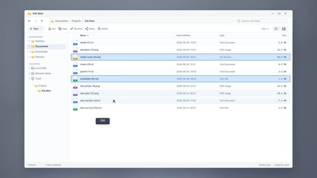
Task: Select file name site-section-a3.txt
Action: (90, 100)
